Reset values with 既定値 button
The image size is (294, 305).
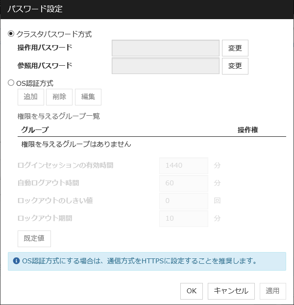click(34, 238)
